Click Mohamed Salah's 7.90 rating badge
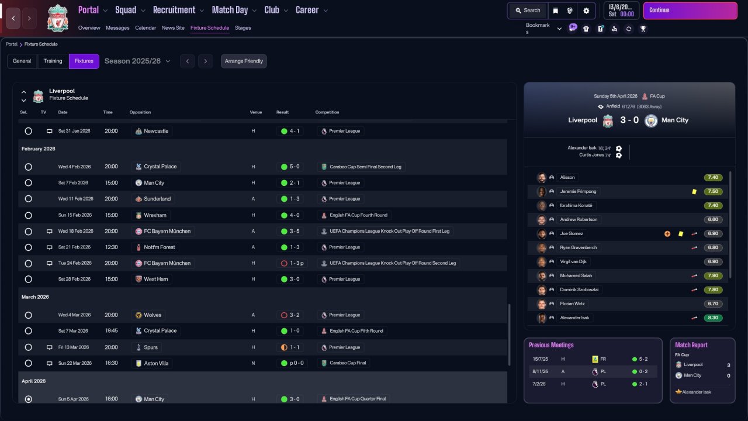The height and width of the screenshot is (421, 748). [712, 275]
